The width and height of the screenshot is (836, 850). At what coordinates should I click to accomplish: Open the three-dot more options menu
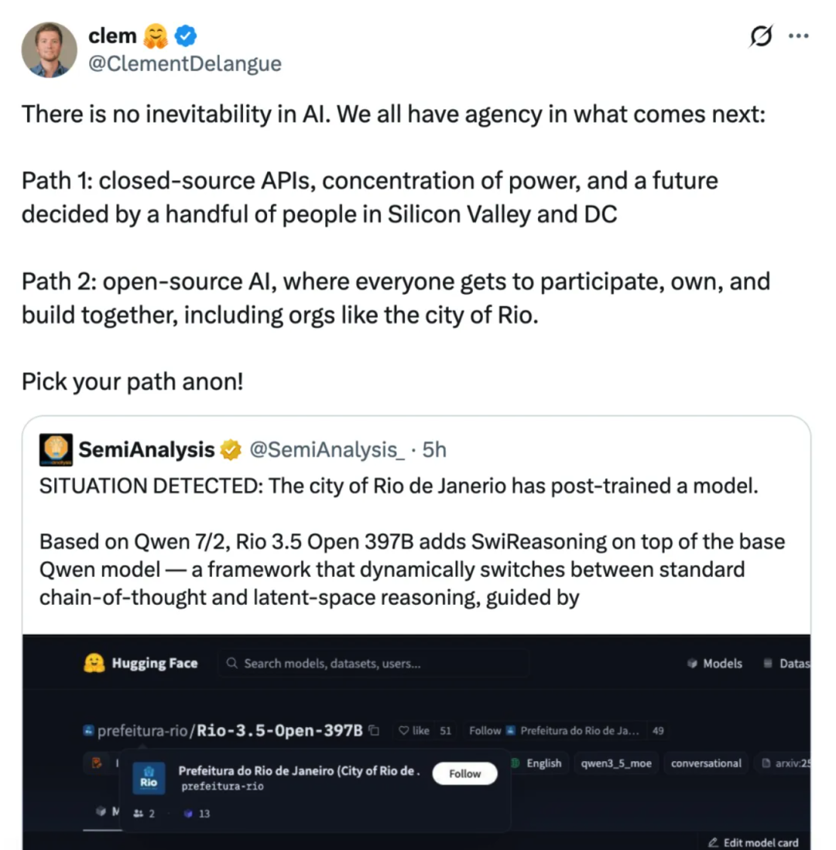(799, 36)
